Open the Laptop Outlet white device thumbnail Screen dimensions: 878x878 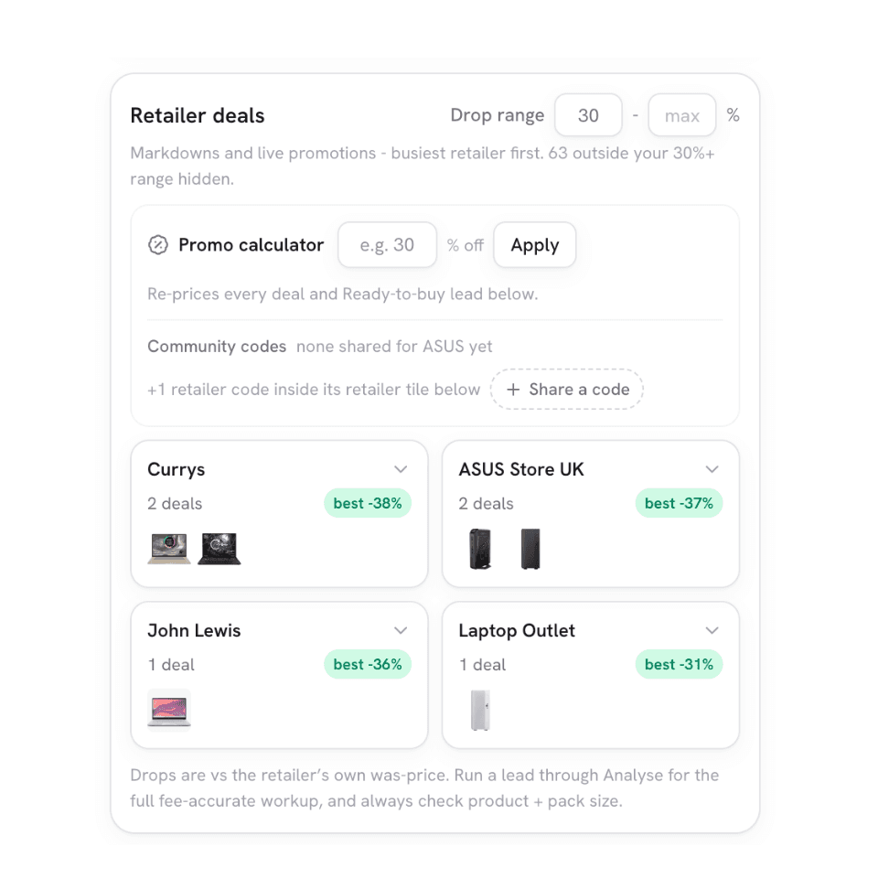click(480, 710)
